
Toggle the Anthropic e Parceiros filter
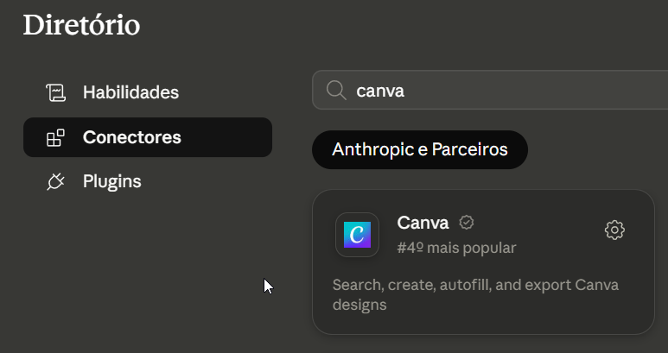click(420, 149)
